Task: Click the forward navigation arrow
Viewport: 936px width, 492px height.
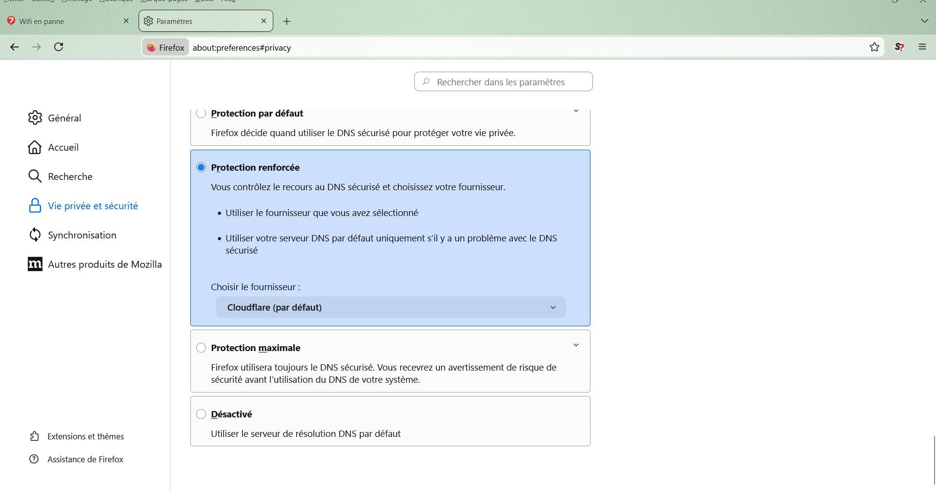Action: (x=37, y=47)
